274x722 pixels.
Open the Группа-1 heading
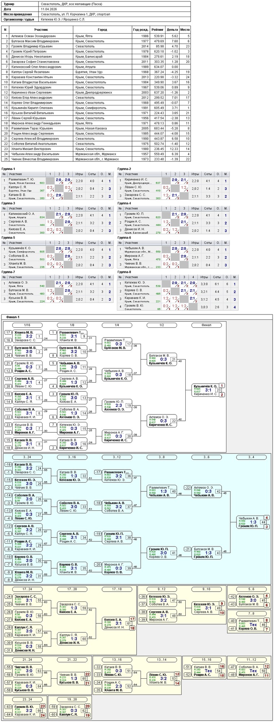(8, 169)
